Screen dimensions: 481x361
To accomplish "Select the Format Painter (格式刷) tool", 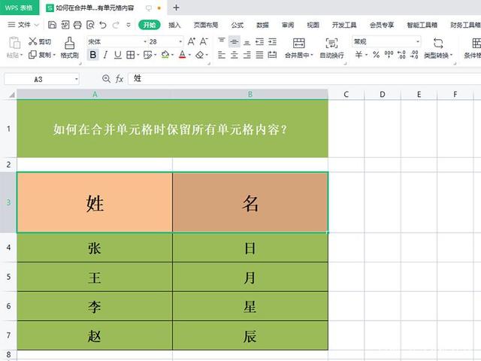I will coord(69,47).
